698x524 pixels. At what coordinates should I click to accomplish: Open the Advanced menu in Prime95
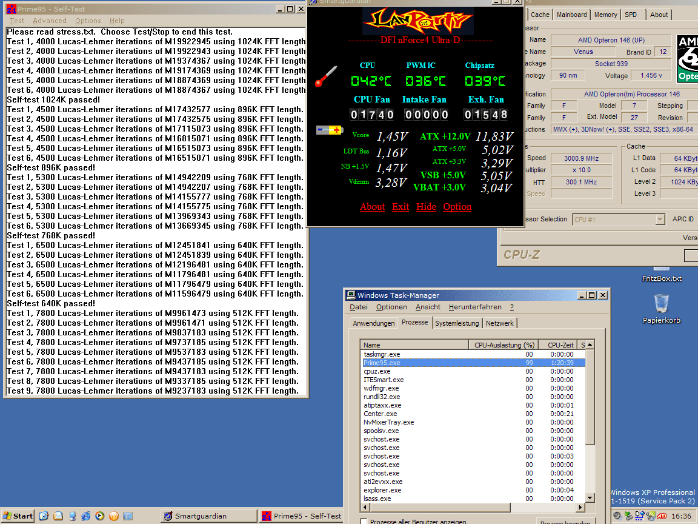click(x=50, y=21)
